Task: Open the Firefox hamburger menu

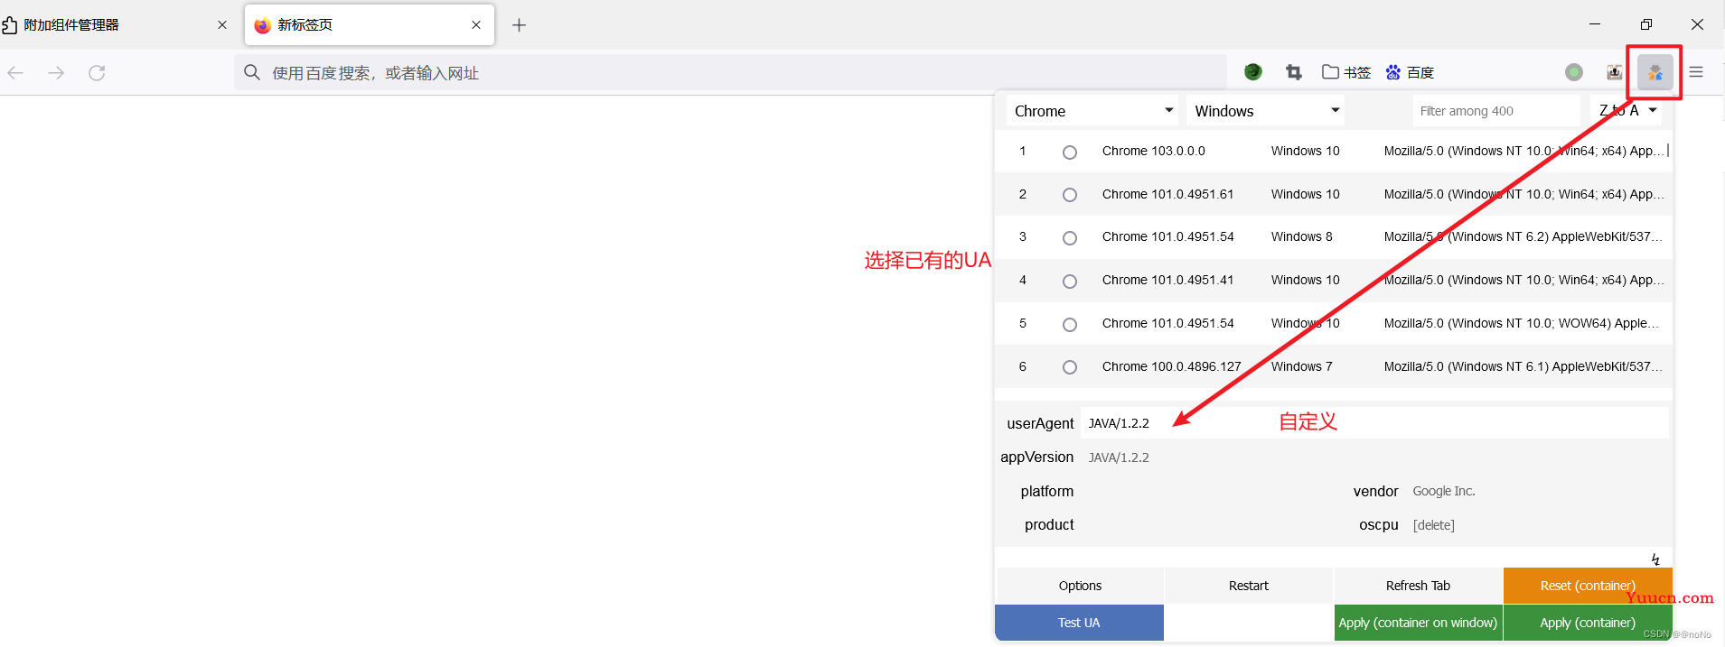Action: [x=1696, y=72]
